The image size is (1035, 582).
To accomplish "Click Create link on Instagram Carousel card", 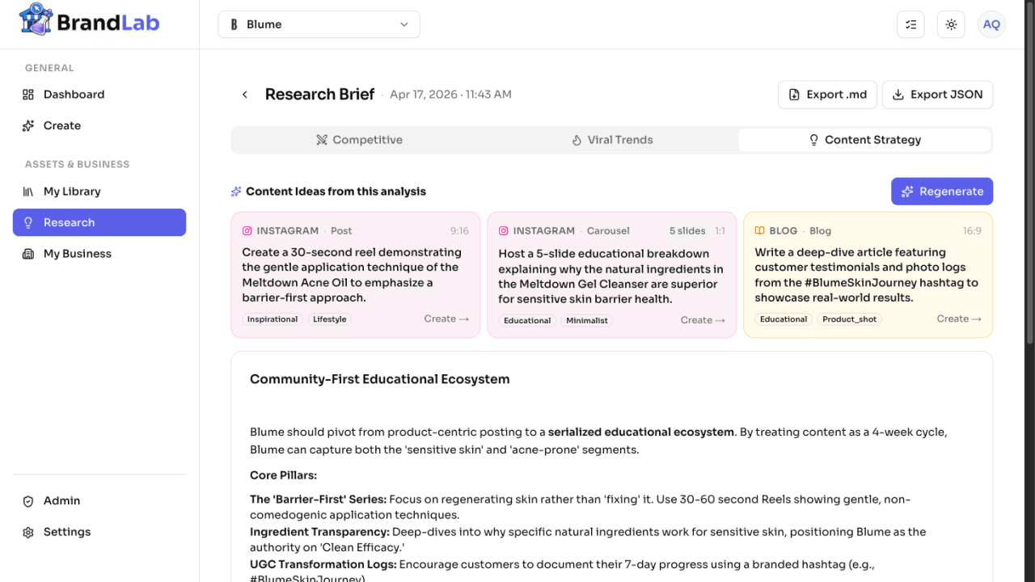I will coord(703,320).
